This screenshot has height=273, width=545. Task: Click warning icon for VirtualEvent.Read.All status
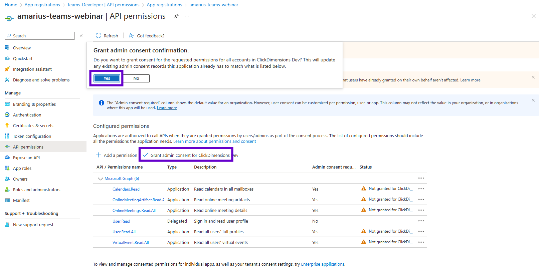pos(364,242)
